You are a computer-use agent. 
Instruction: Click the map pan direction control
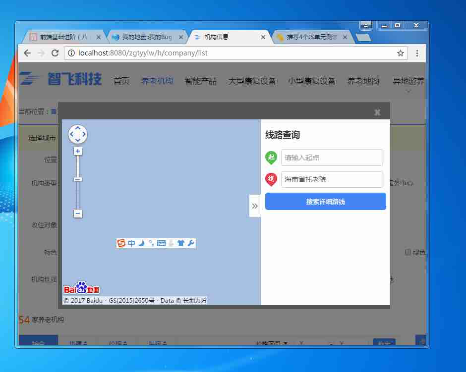(x=78, y=134)
